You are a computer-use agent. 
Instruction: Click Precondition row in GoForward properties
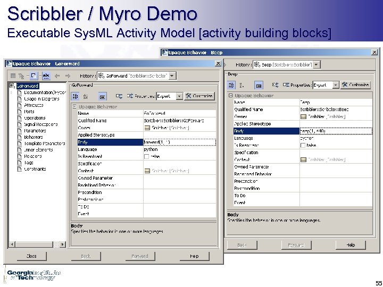point(147,192)
